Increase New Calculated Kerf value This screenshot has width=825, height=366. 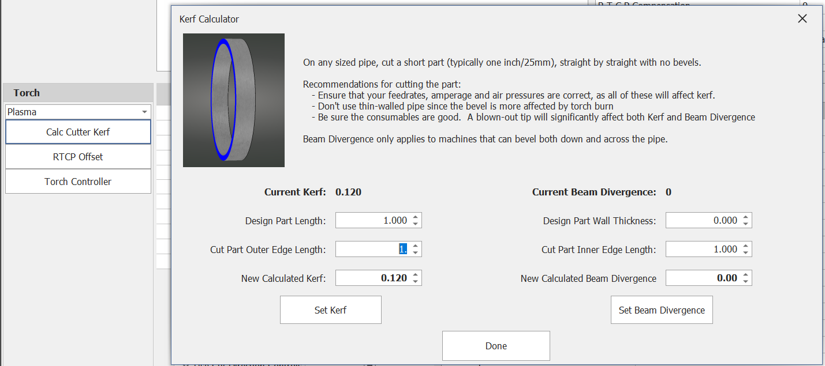pyautogui.click(x=416, y=274)
